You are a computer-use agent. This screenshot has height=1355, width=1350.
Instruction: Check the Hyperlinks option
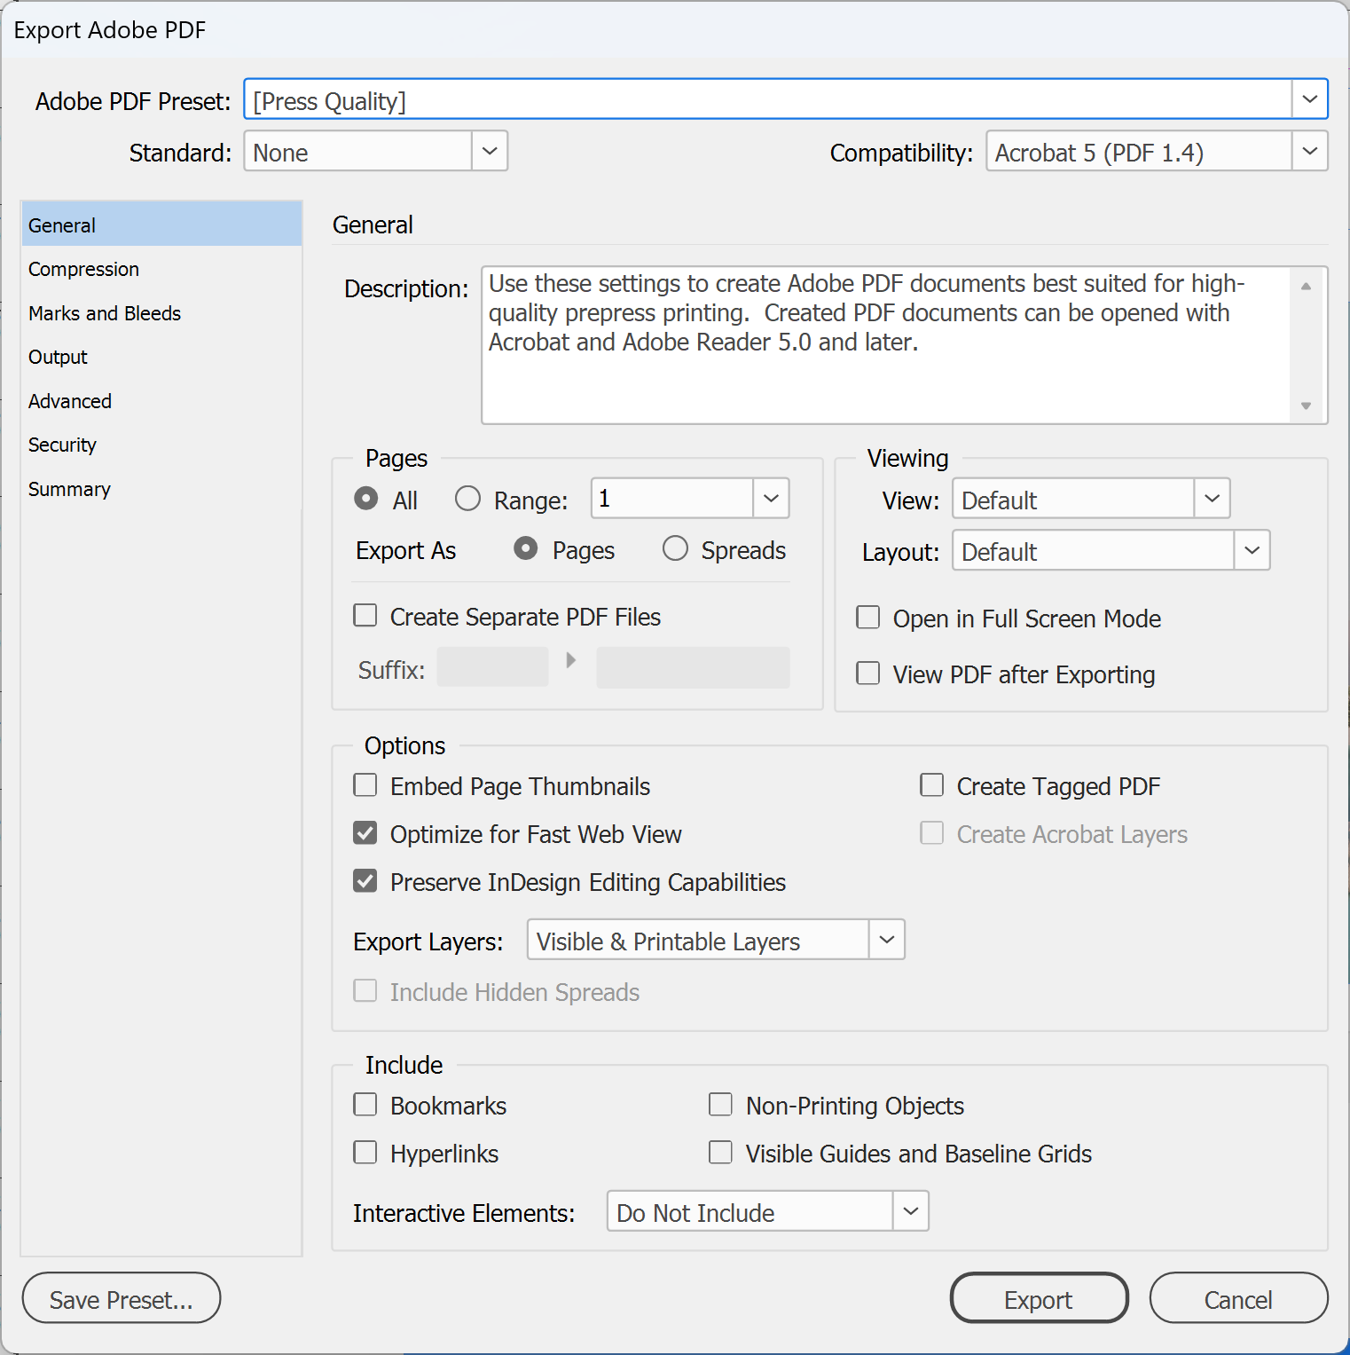point(365,1152)
